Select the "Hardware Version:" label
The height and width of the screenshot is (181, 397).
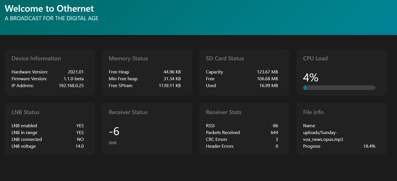coord(30,72)
